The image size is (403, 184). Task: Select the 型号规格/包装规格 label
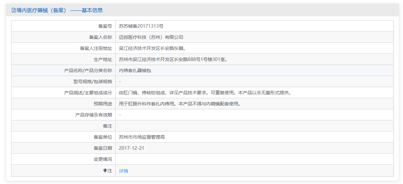[x=93, y=82]
